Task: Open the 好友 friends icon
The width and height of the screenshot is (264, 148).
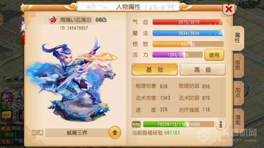Action: point(6,100)
